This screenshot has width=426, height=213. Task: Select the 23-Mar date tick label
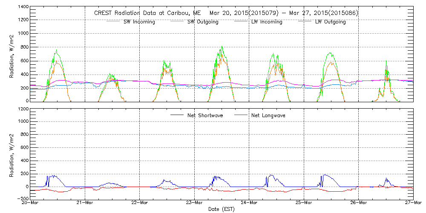pyautogui.click(x=194, y=203)
